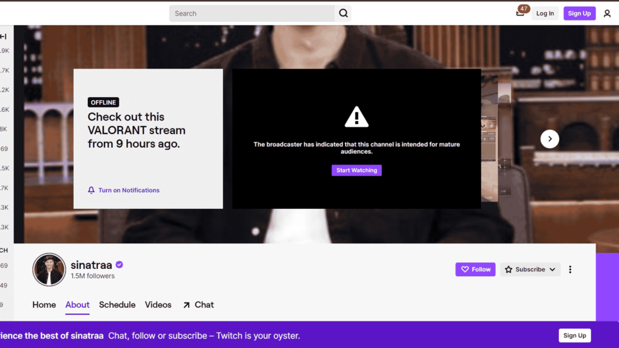Screen dimensions: 619x348
Task: Click the Log In button
Action: tap(545, 14)
